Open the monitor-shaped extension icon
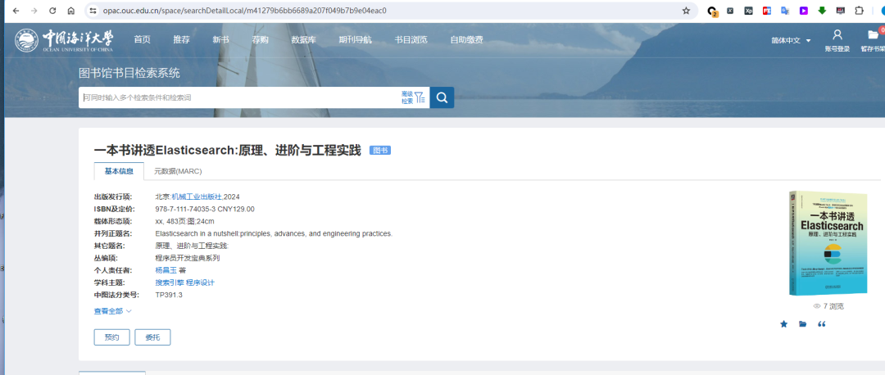 (841, 11)
